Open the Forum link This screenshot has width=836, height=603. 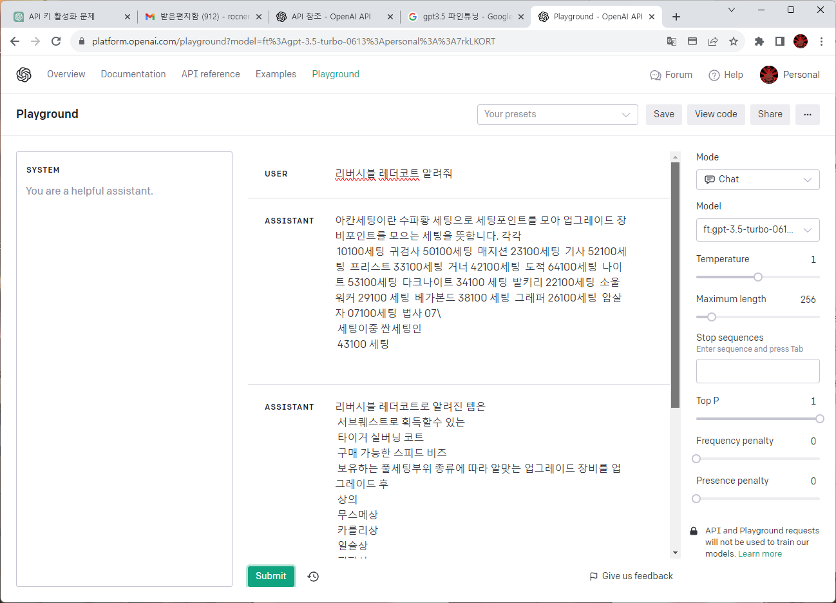[x=671, y=75]
